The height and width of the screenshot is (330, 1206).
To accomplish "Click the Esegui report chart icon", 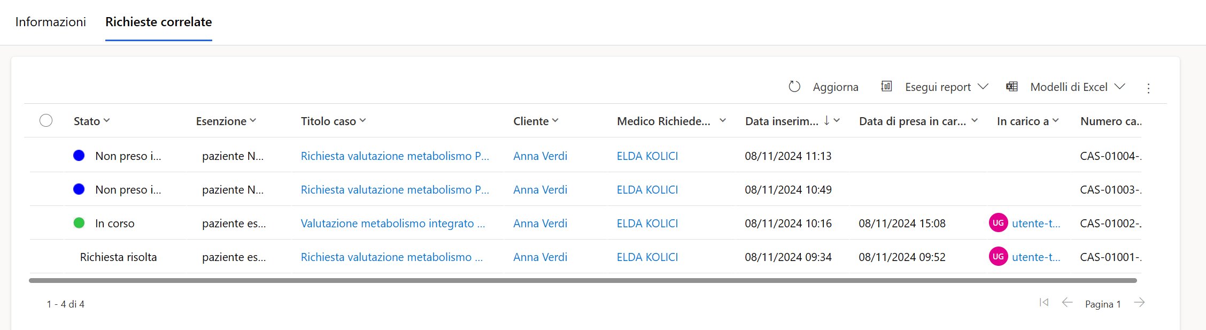I will (886, 87).
